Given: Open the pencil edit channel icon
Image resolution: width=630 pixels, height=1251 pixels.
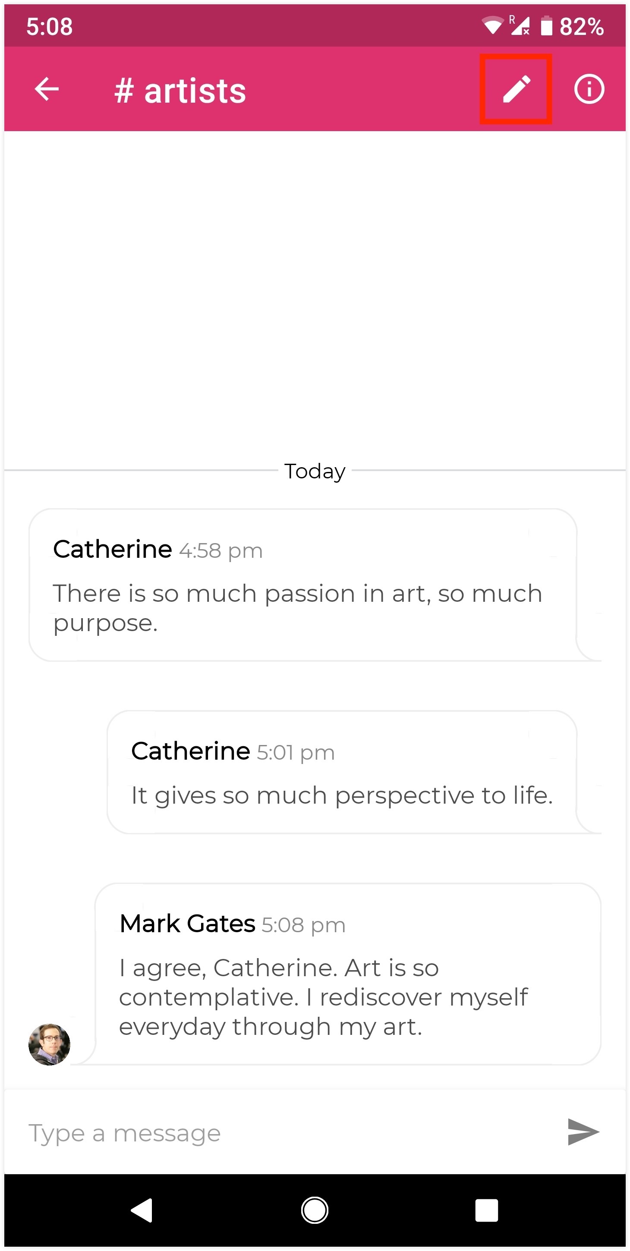Looking at the screenshot, I should [516, 89].
